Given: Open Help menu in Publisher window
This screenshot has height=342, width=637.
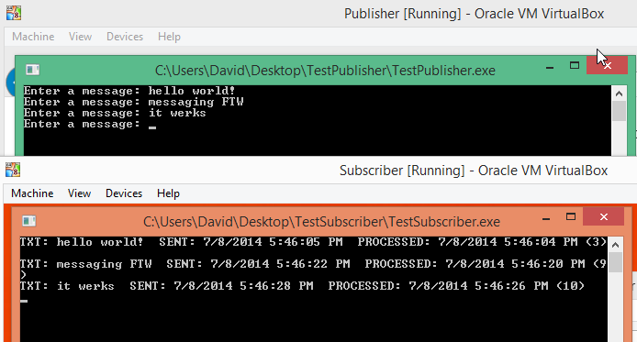Looking at the screenshot, I should click(x=169, y=37).
